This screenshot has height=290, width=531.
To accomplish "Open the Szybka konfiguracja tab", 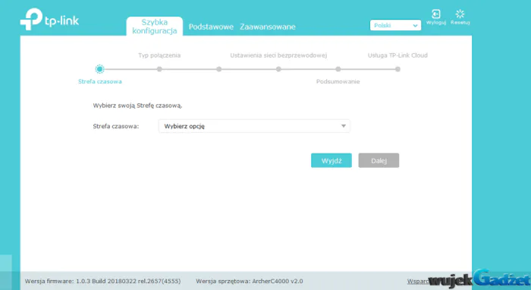I will coord(155,27).
